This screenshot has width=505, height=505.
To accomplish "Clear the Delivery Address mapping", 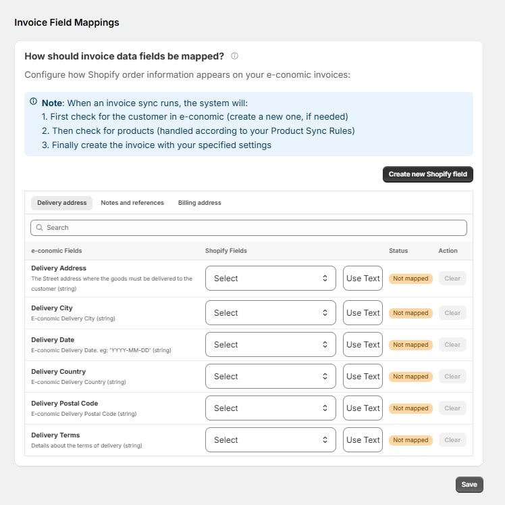I will 452,279.
